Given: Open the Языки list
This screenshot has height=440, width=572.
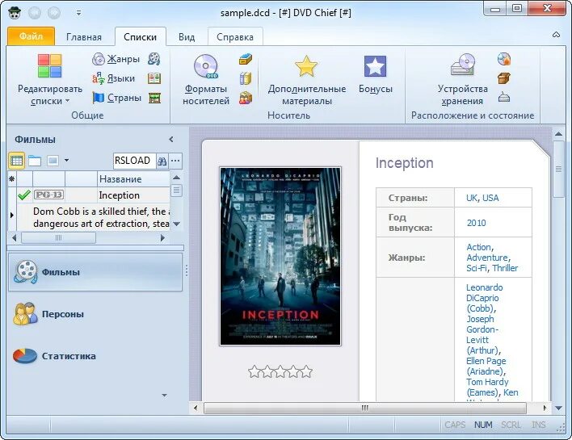Looking at the screenshot, I should click(113, 78).
